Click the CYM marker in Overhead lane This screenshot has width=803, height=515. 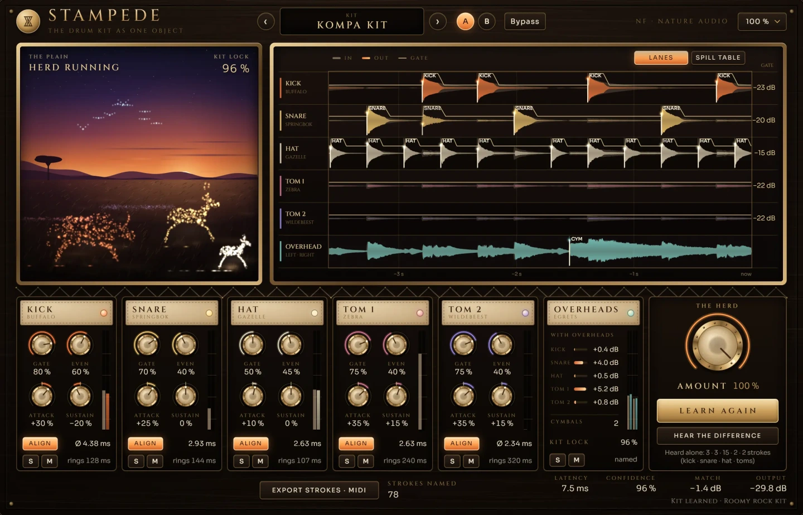577,239
